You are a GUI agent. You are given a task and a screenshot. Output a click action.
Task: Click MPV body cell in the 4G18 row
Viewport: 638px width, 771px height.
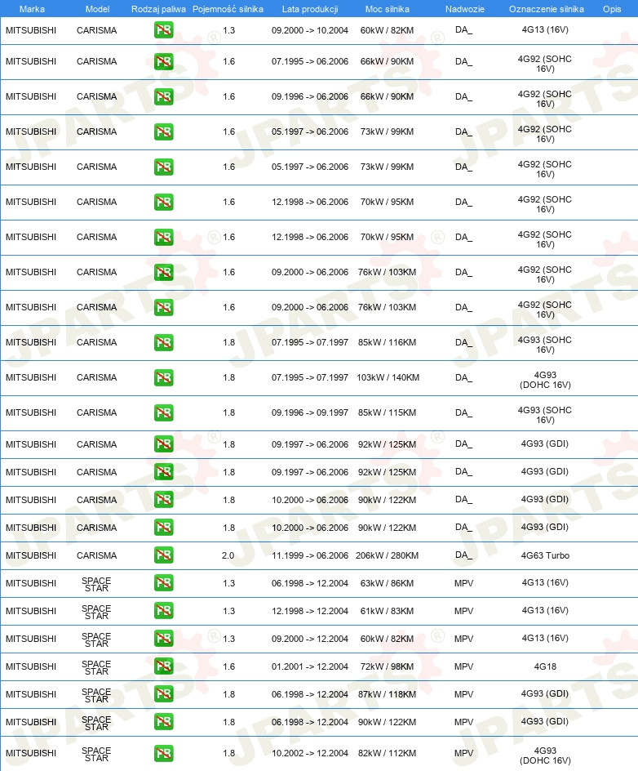463,666
